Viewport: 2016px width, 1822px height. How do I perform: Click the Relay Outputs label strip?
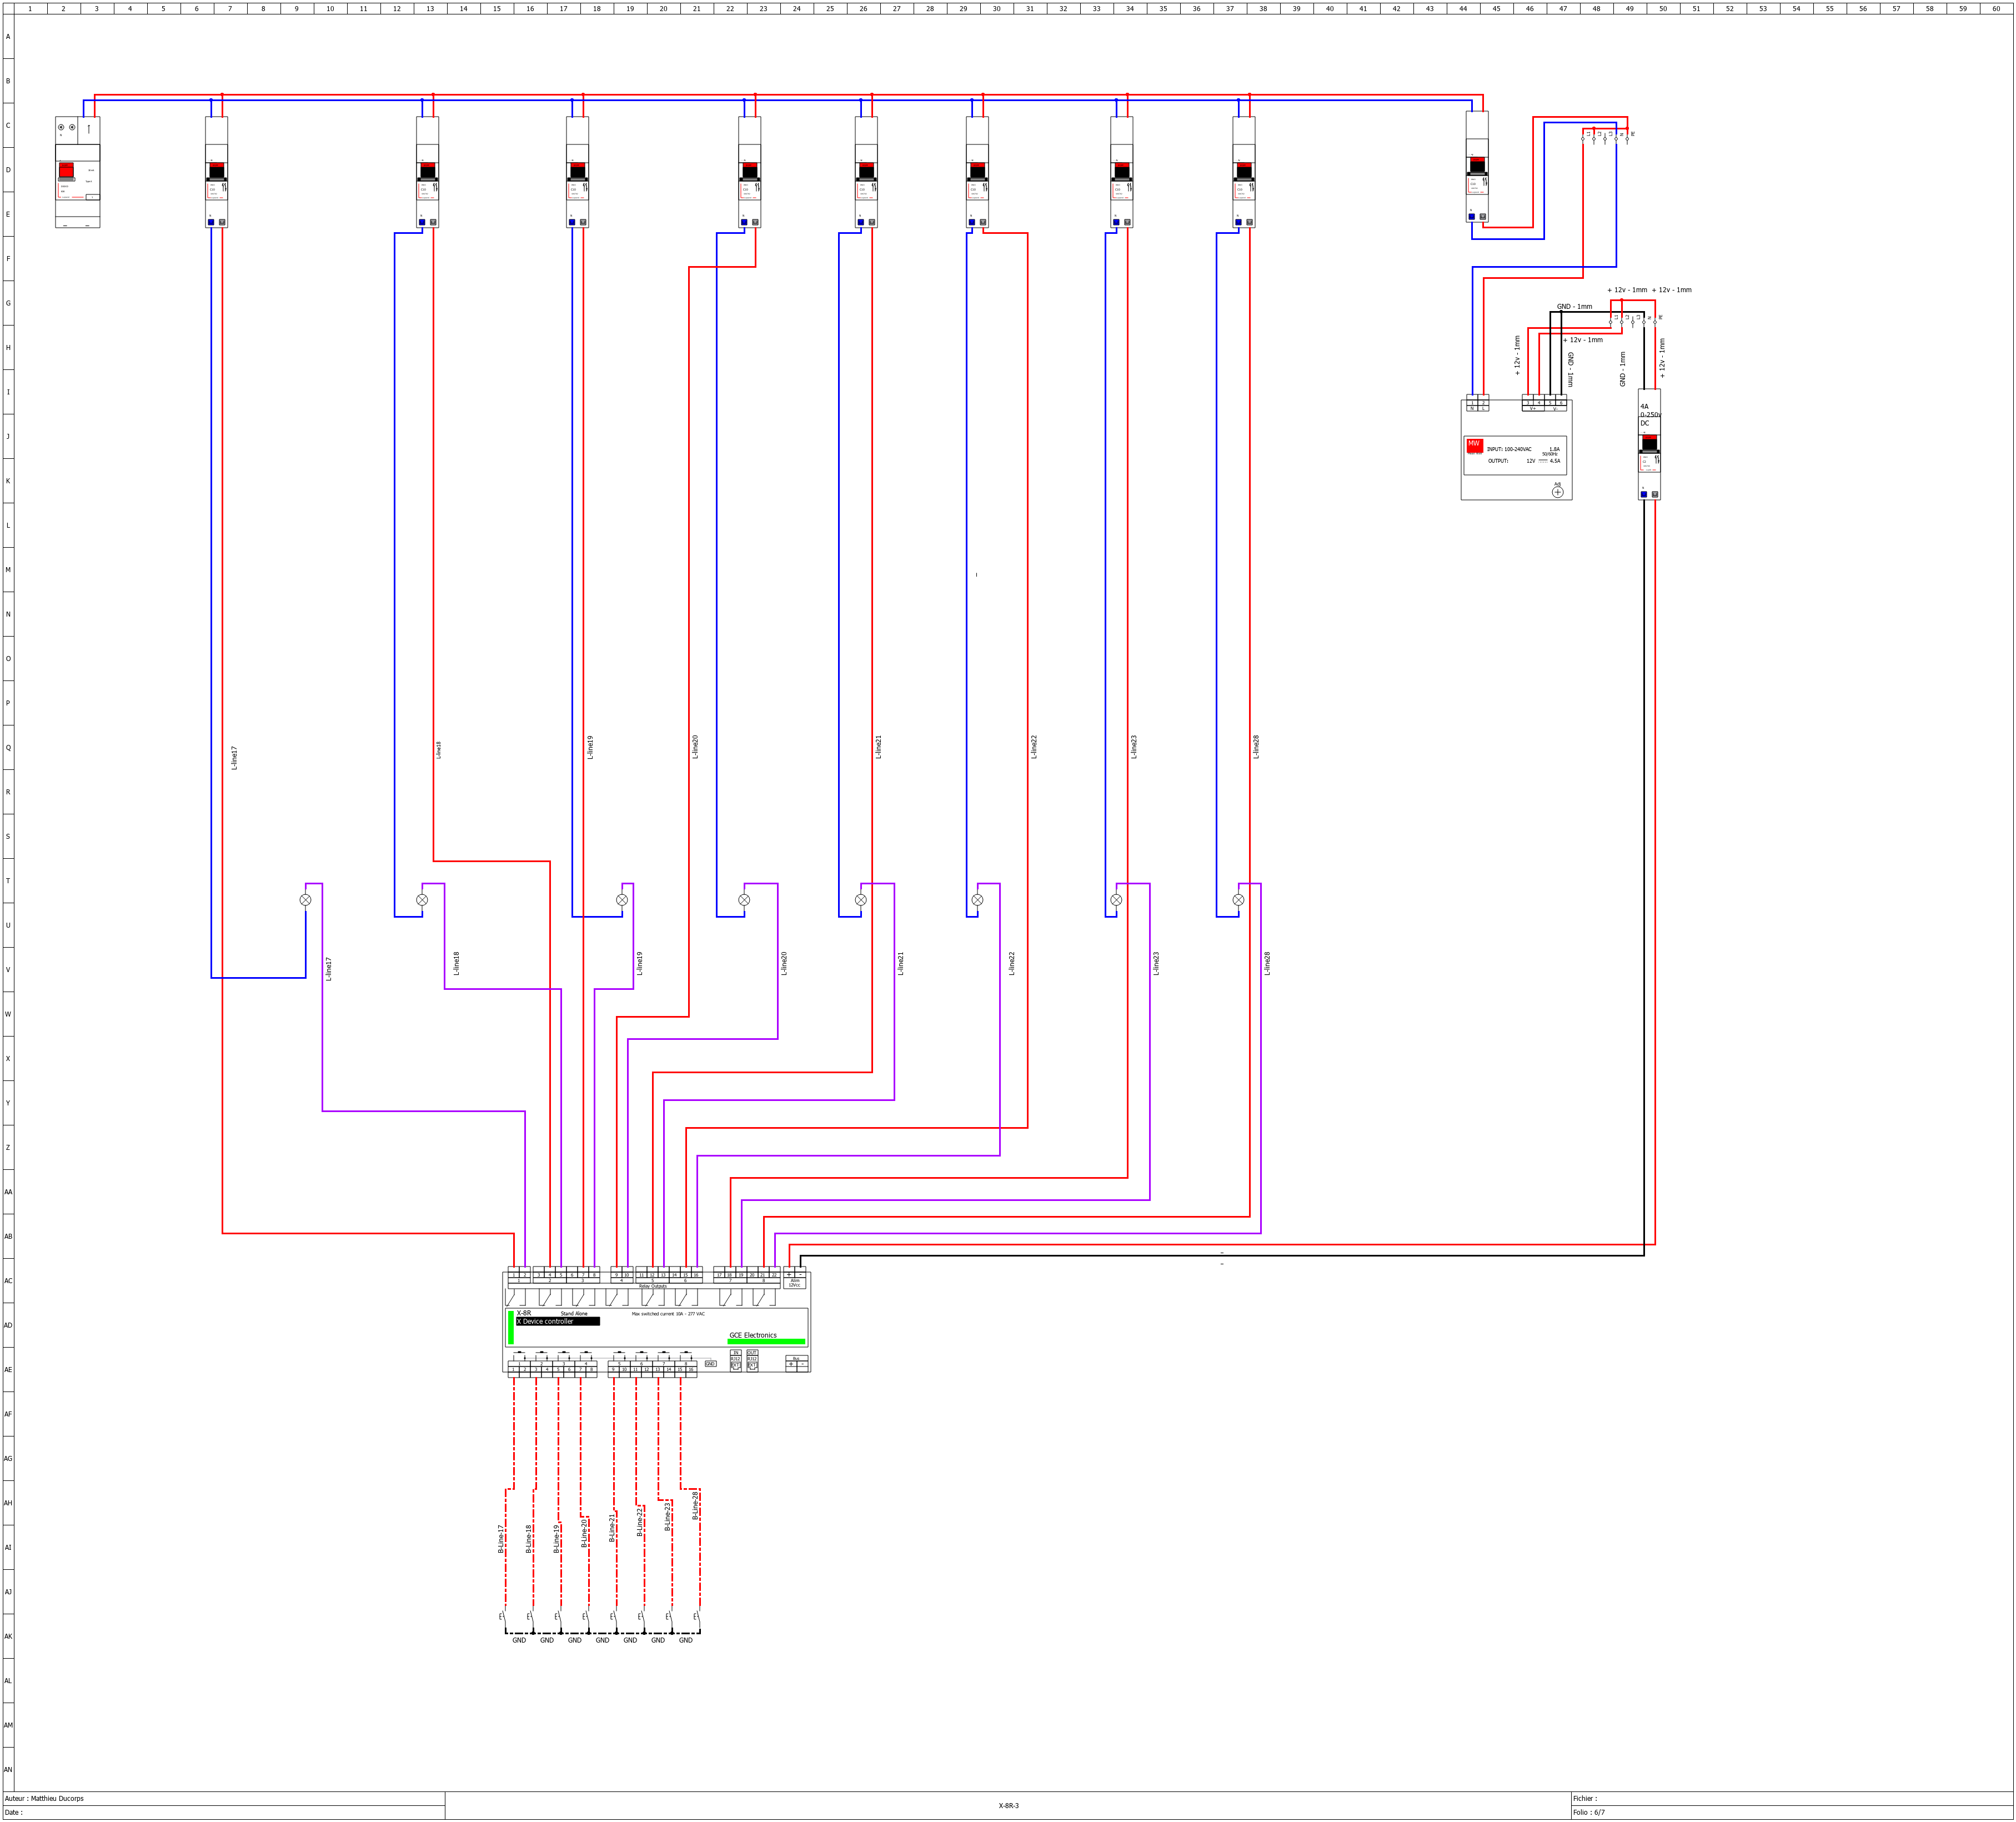pyautogui.click(x=652, y=1286)
